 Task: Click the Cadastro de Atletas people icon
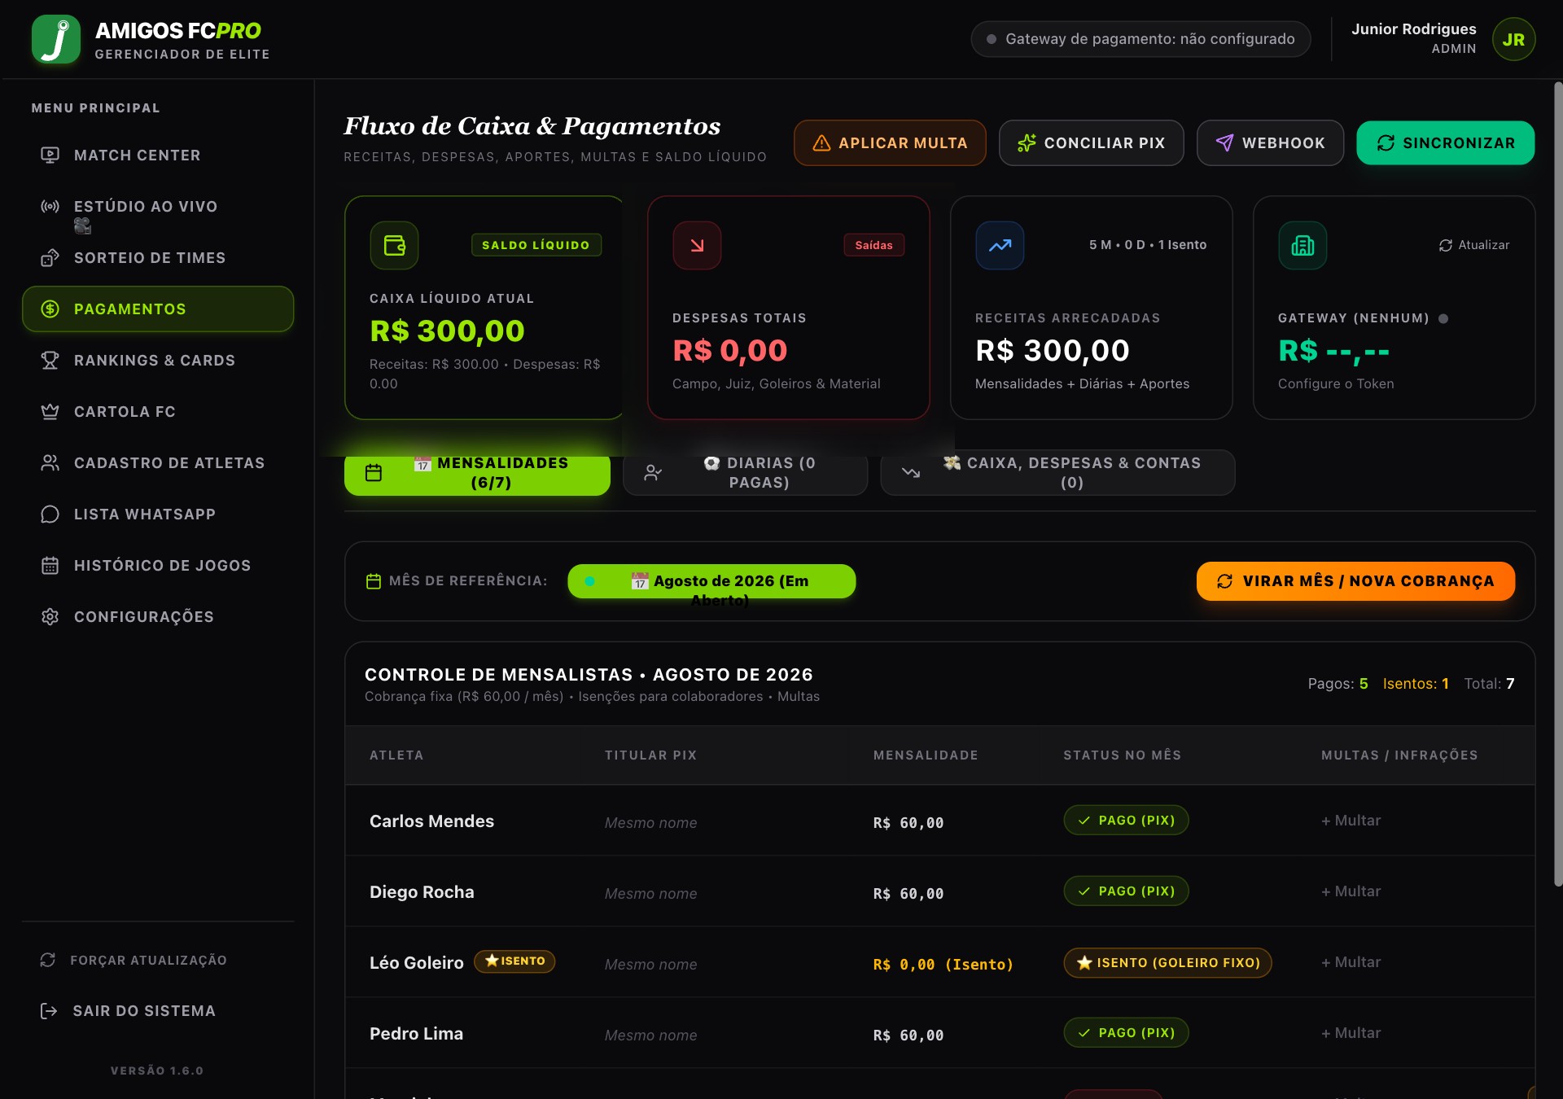(x=50, y=462)
